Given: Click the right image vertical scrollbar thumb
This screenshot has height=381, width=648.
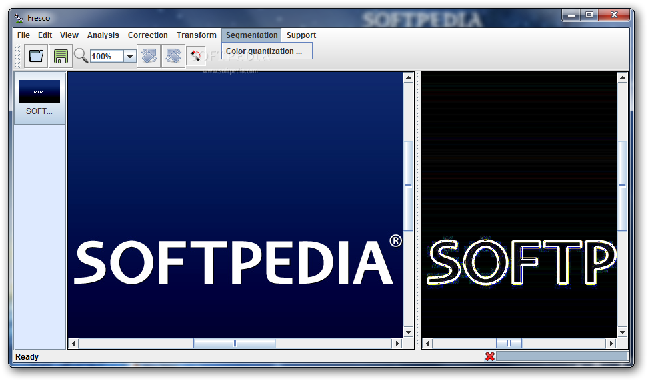Looking at the screenshot, I should 623,185.
